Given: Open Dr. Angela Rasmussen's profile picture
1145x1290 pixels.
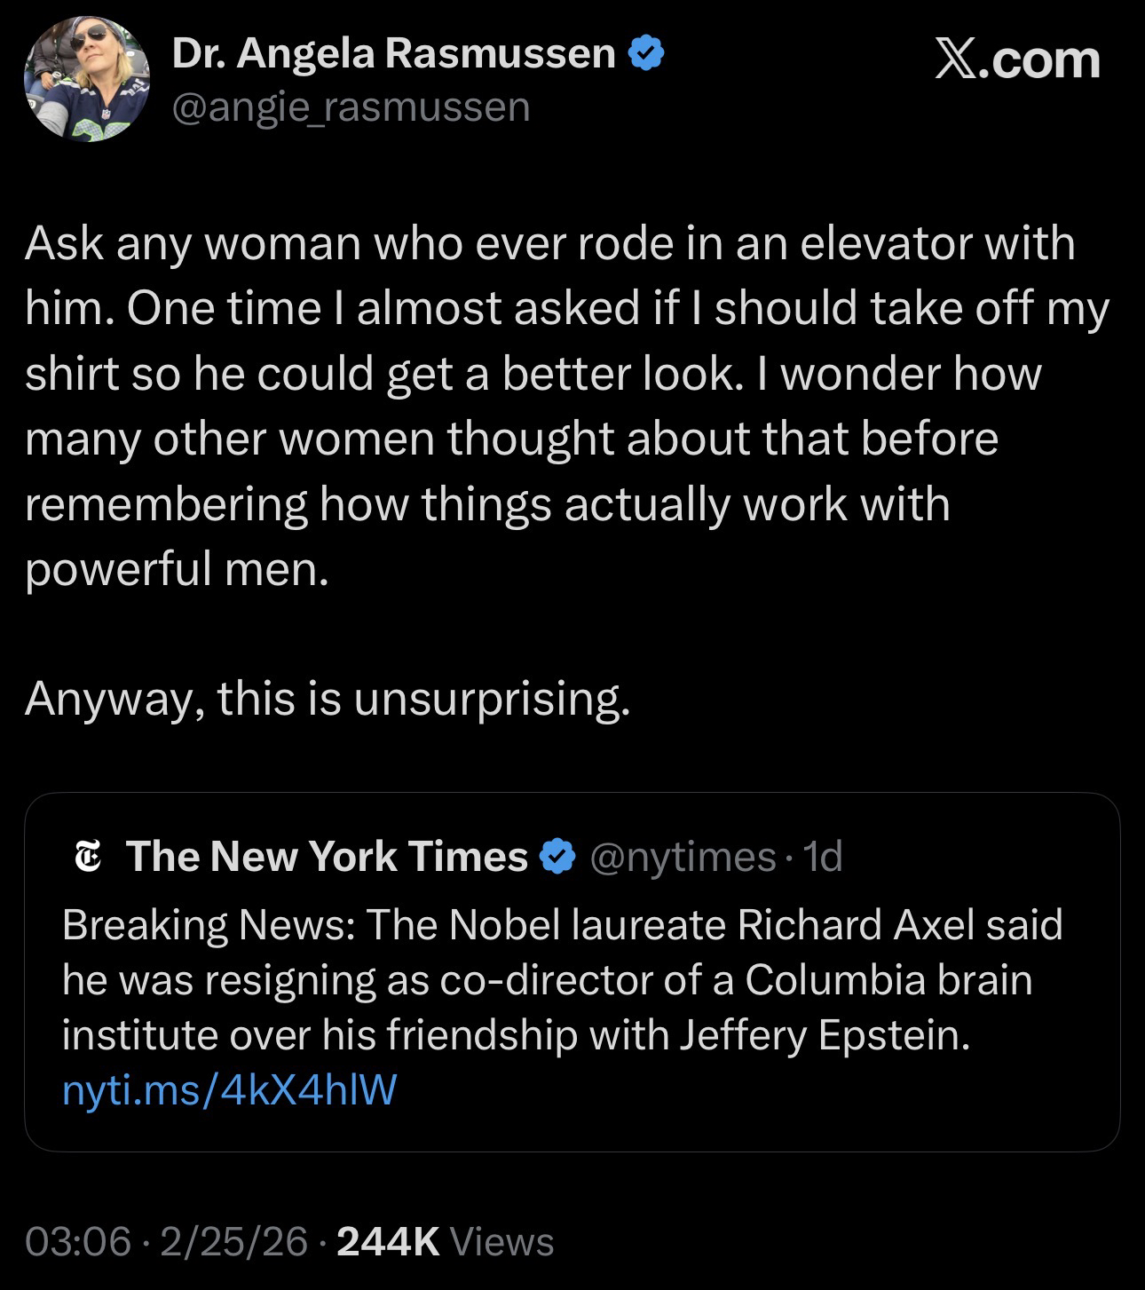Looking at the screenshot, I should pyautogui.click(x=86, y=79).
